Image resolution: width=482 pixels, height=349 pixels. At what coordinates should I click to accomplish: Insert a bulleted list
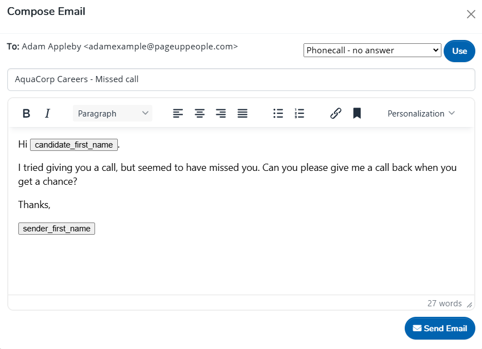click(x=279, y=114)
